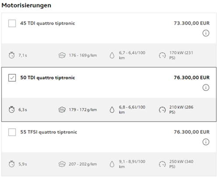Click the 50 TDI price of 76.300,00 EUR
This screenshot has width=219, height=177.
pos(191,78)
